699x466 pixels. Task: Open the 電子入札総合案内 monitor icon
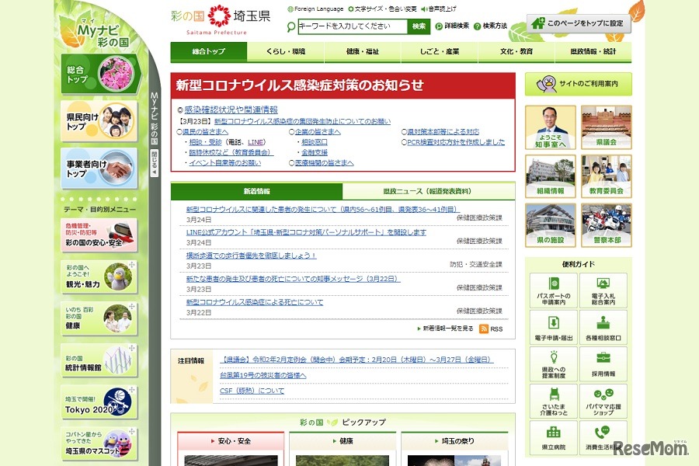point(601,283)
